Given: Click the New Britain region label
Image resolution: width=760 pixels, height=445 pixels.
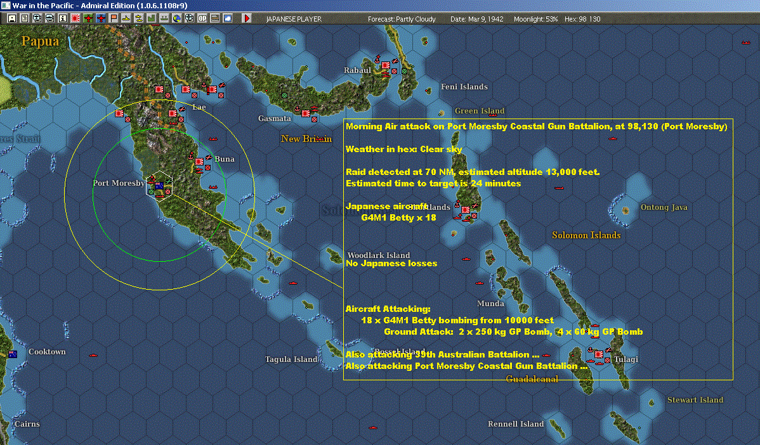Looking at the screenshot, I should pyautogui.click(x=306, y=139).
